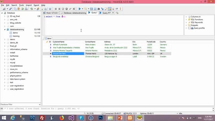Viewport: 215px width, 121px height.
Task: Click the Paste icon in the toolbar
Action: (19, 9)
